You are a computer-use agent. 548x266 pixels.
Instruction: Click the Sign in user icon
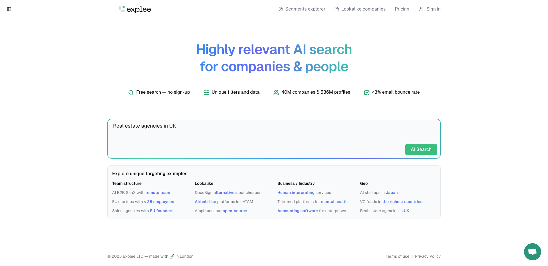coord(421,9)
